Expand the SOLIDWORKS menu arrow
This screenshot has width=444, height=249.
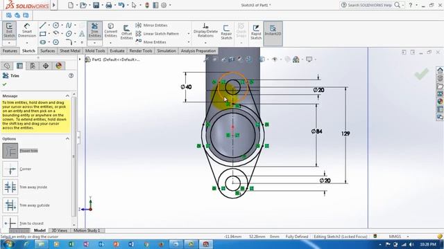(54, 5)
